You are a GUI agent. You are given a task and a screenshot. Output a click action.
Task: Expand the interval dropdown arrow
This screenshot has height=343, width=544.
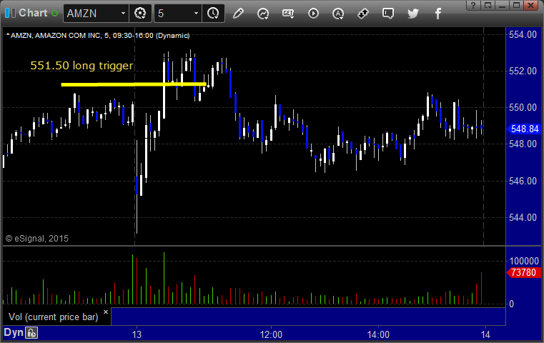196,14
